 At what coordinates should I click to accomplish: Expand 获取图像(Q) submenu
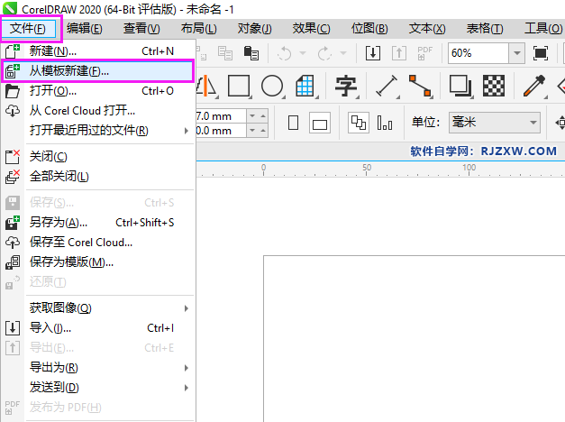pos(98,308)
